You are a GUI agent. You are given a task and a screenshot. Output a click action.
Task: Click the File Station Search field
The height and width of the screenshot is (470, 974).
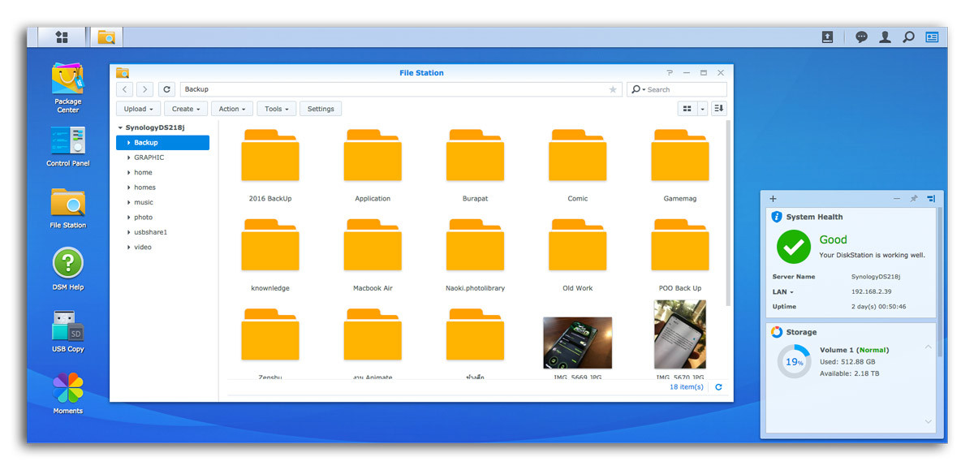coord(677,89)
